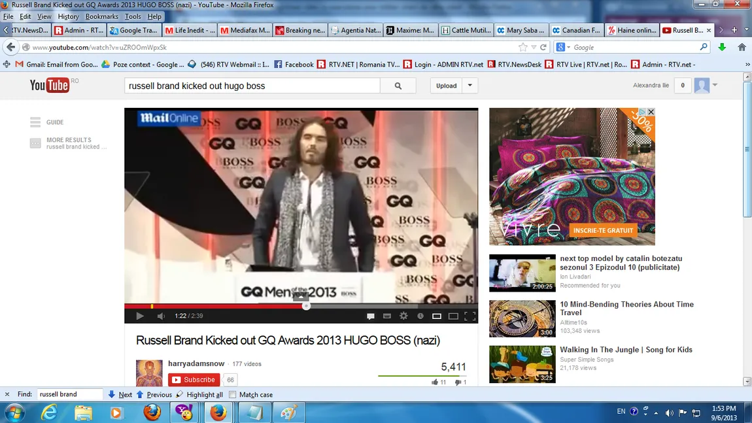Close the Russell B... tab

(x=709, y=30)
